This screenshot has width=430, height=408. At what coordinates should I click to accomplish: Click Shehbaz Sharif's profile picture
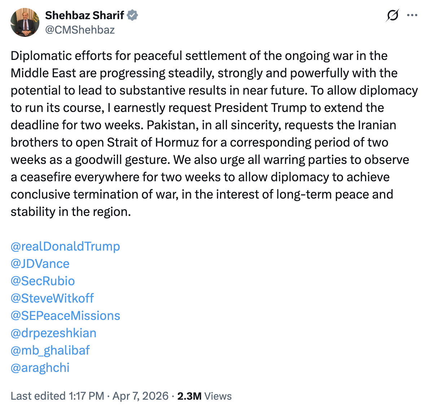click(25, 22)
